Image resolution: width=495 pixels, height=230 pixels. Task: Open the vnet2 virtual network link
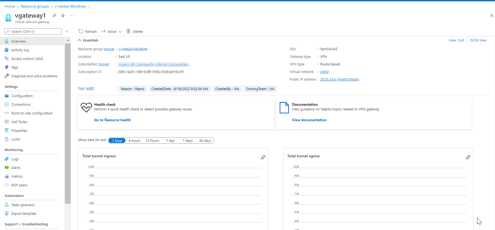coord(324,72)
